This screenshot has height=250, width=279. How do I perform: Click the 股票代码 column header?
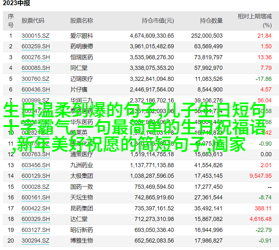point(33,21)
